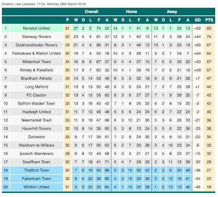Select Fakenham Town team name

pyautogui.click(x=36, y=179)
